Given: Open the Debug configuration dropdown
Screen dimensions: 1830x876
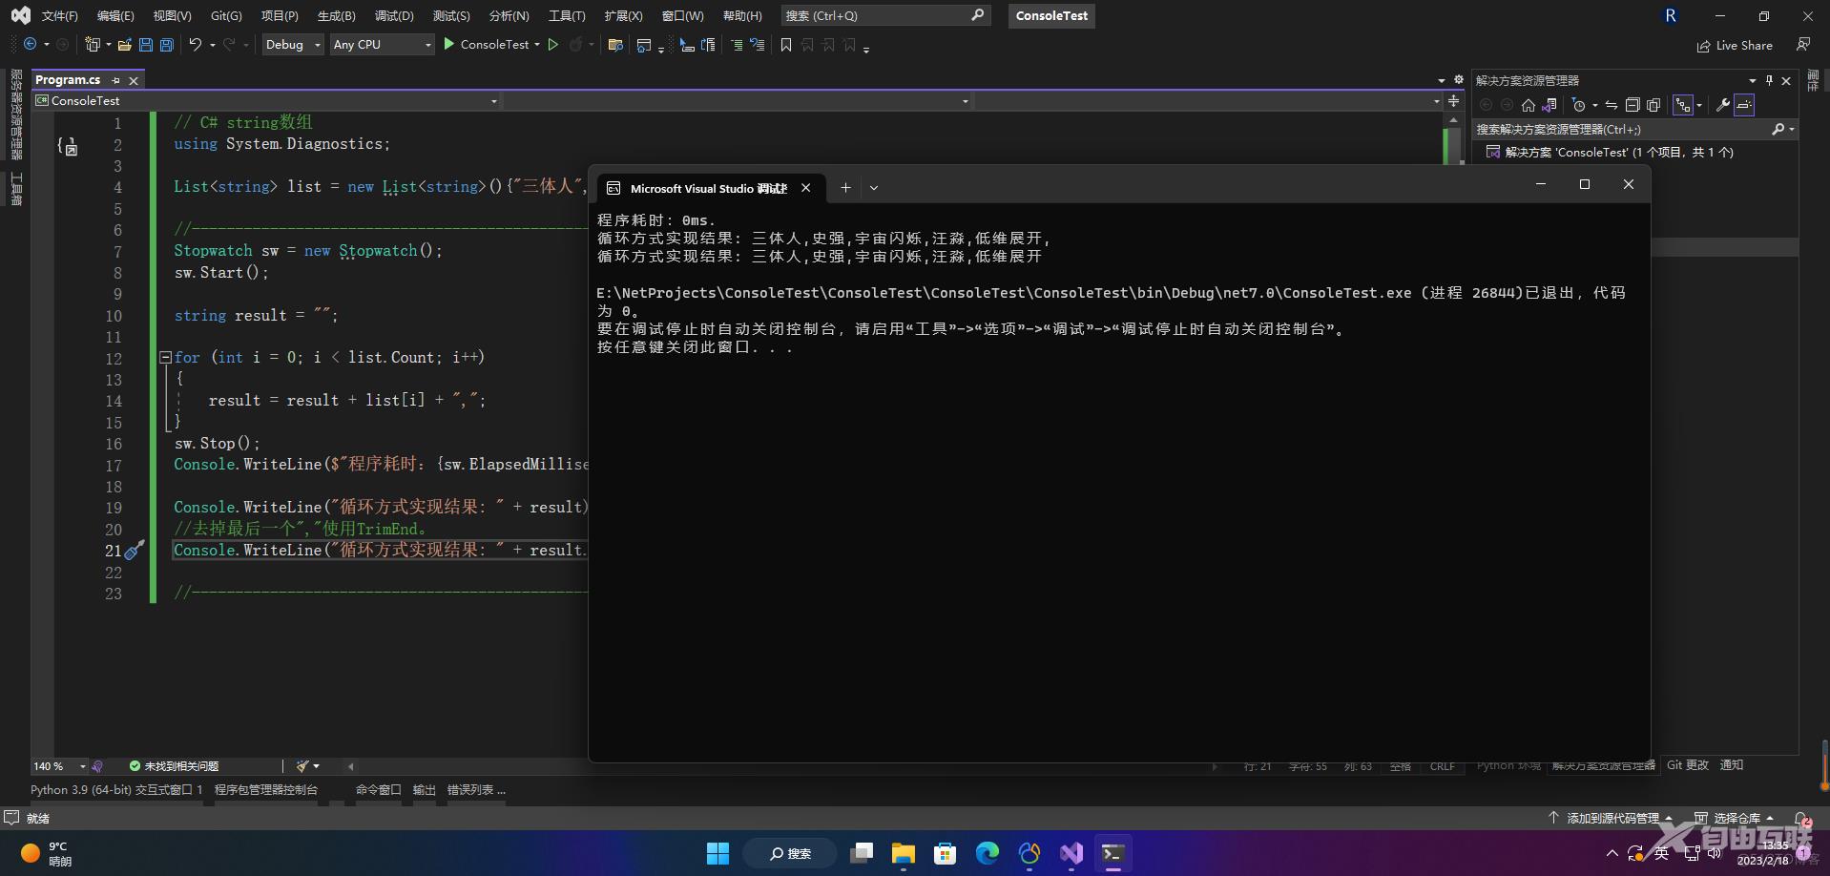Looking at the screenshot, I should 293,45.
